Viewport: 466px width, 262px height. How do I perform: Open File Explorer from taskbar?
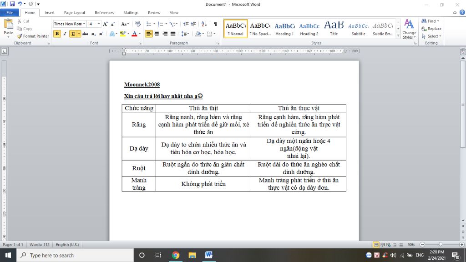coord(192,255)
